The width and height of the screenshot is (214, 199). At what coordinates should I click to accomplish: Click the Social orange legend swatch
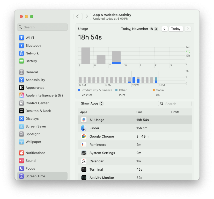(x=154, y=90)
